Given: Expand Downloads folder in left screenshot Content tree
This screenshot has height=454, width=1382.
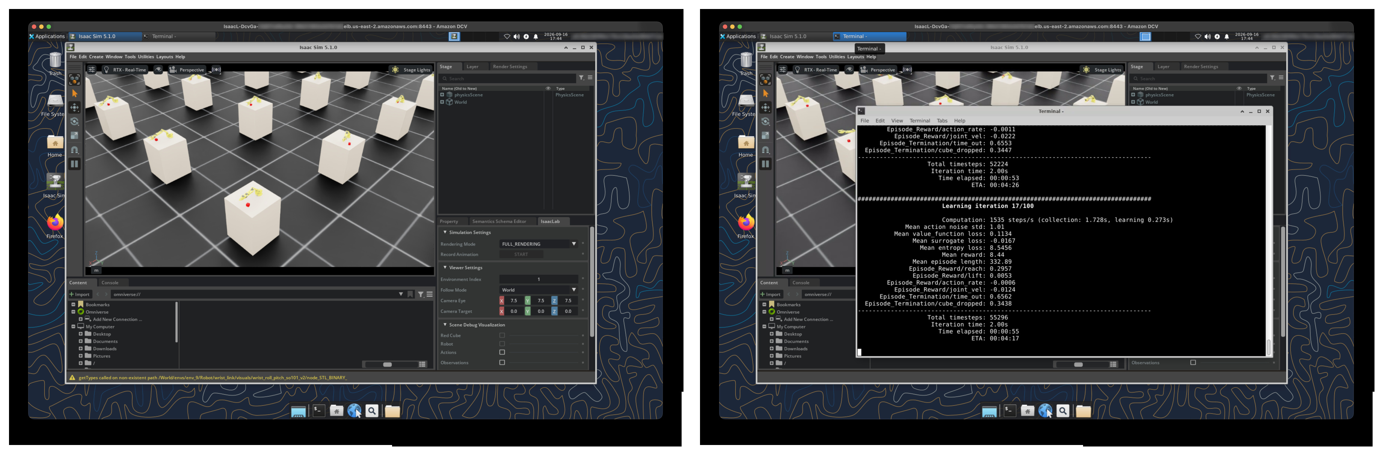Looking at the screenshot, I should point(81,349).
